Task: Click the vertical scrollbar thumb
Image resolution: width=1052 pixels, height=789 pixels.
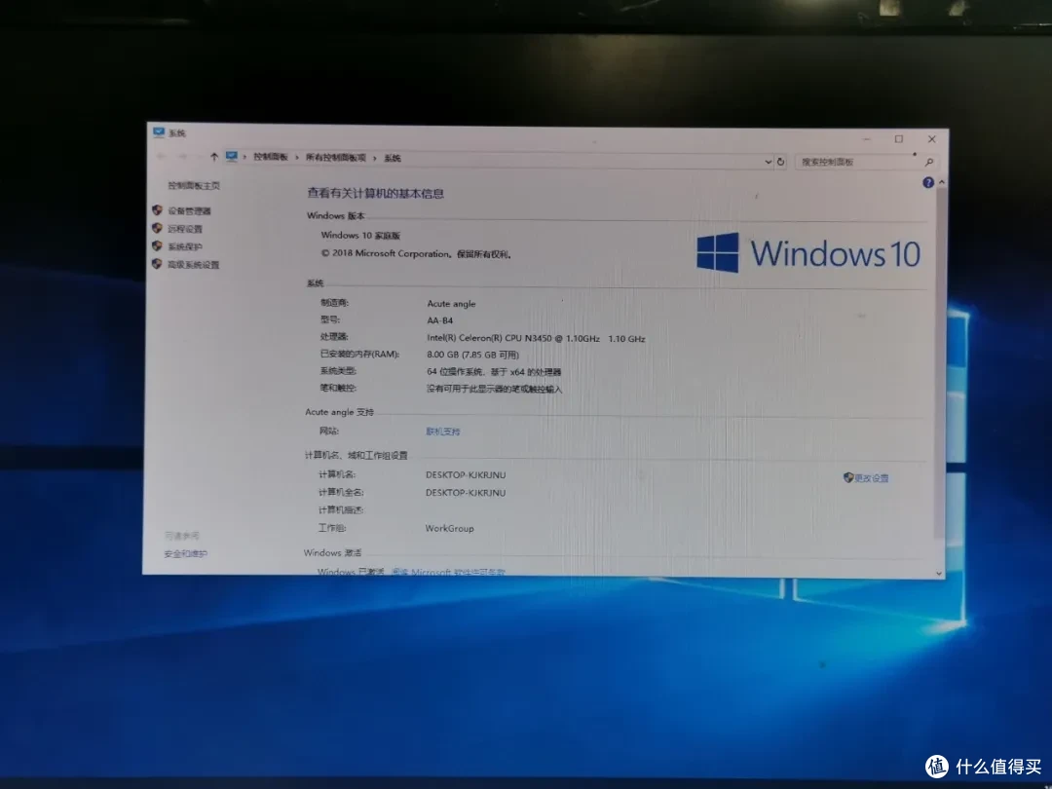Action: tap(940, 362)
